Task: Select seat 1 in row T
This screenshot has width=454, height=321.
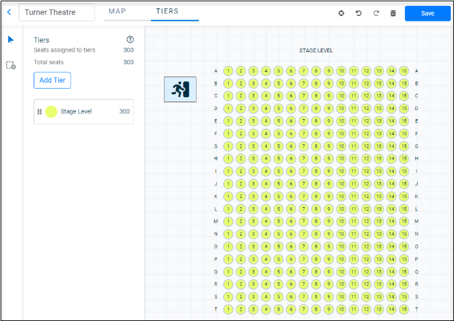Action: tap(228, 309)
